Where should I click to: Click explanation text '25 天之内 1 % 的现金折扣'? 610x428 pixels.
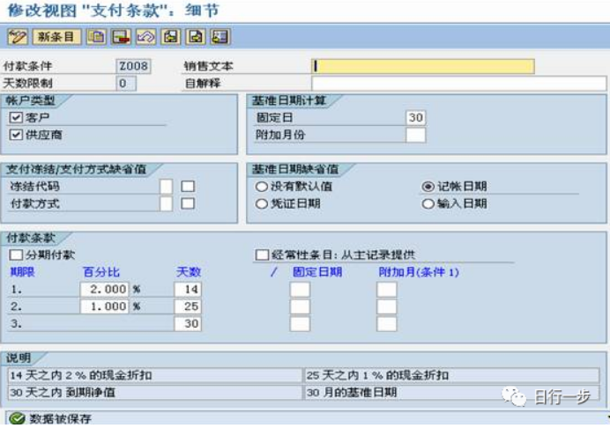pos(377,375)
